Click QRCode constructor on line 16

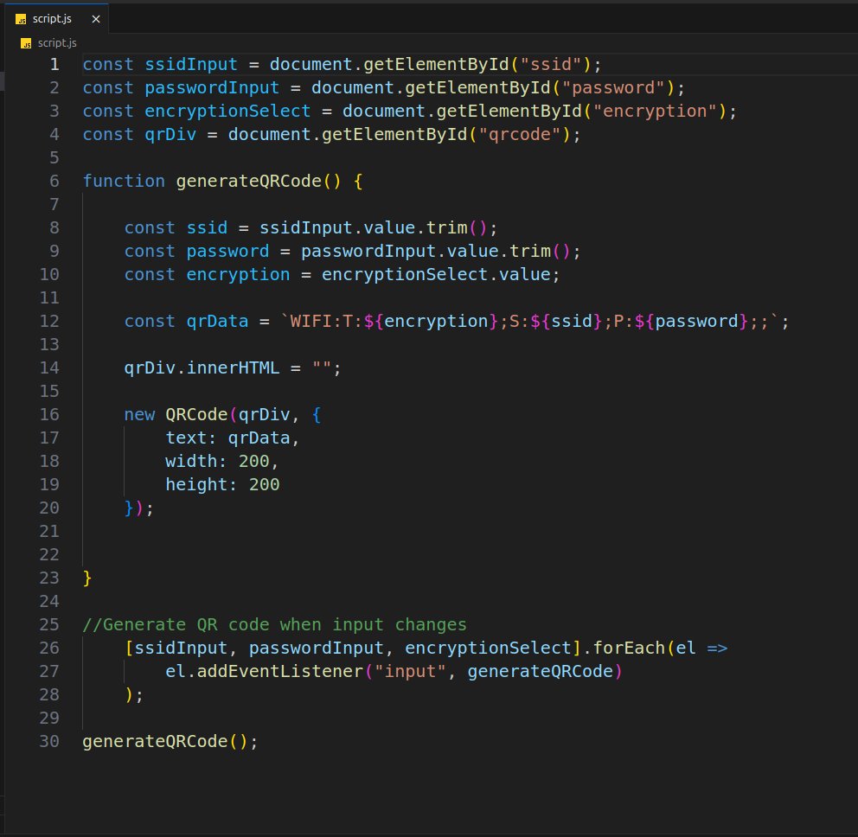click(x=196, y=415)
